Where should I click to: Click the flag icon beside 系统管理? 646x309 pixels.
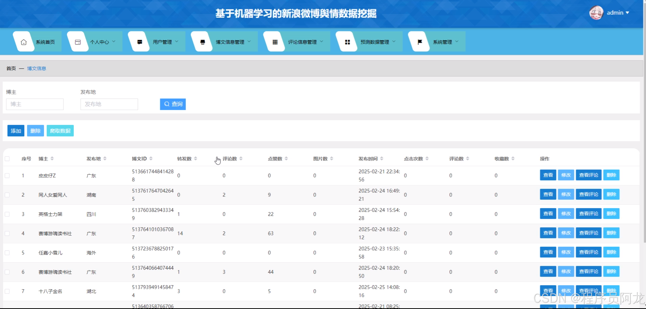420,42
